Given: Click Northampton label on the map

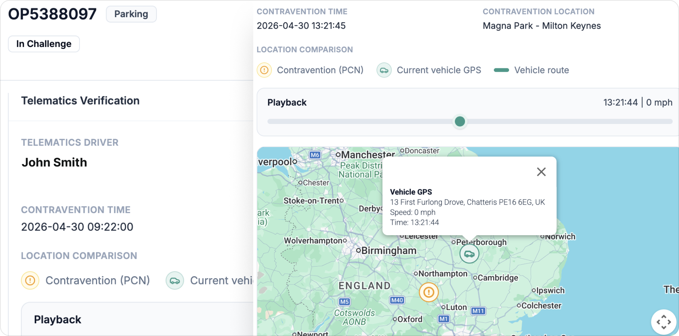Looking at the screenshot, I should tap(443, 274).
